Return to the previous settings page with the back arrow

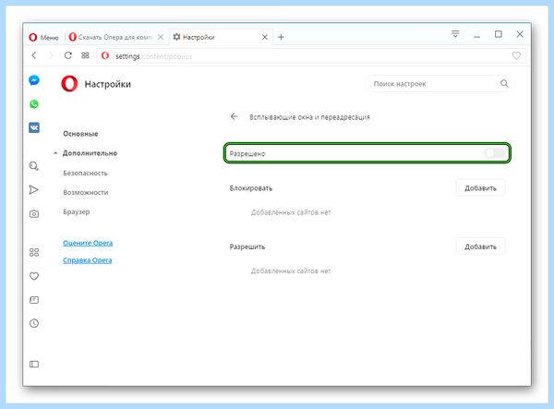point(234,116)
